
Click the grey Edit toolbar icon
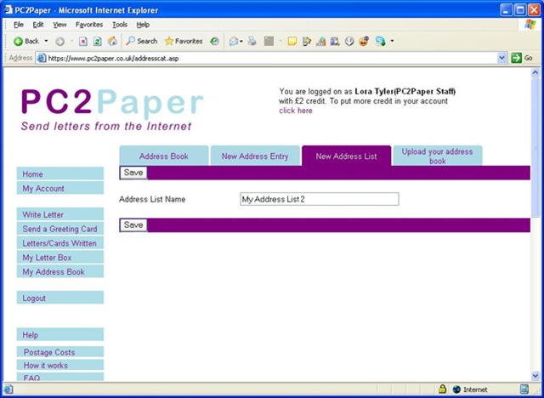tap(269, 42)
